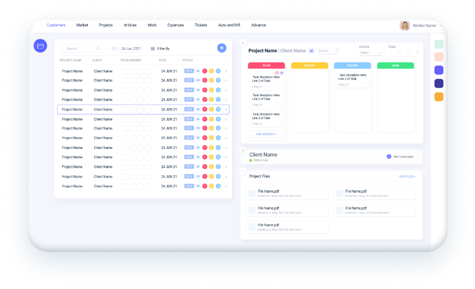Tick the checkbox on the first To Do task
The image size is (475, 289).
point(279,85)
